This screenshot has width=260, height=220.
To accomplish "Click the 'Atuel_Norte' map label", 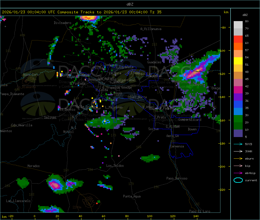I will (x=137, y=97).
